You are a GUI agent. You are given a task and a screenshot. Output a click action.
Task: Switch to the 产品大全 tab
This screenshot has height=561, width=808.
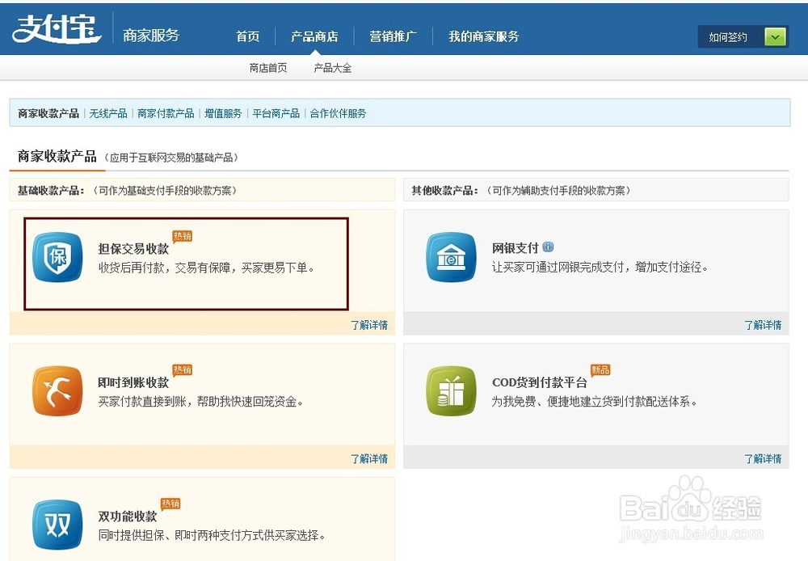[332, 68]
